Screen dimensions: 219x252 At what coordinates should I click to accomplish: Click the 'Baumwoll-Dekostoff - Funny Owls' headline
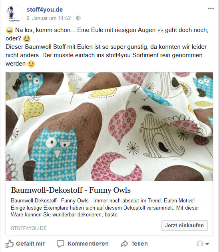(71, 190)
